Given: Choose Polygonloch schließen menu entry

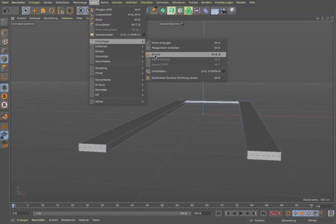Looking at the screenshot, I should click(x=186, y=48).
